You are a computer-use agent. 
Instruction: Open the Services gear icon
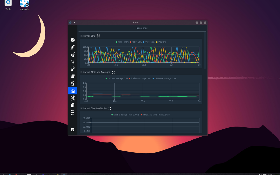coord(73,69)
